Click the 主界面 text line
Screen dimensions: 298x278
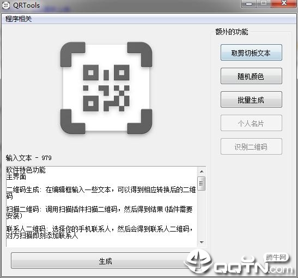click(16, 177)
